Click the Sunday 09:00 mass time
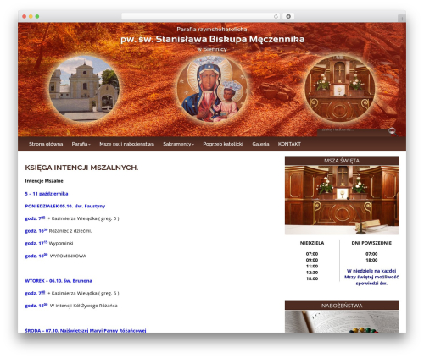The width and height of the screenshot is (424, 358). coord(312,260)
